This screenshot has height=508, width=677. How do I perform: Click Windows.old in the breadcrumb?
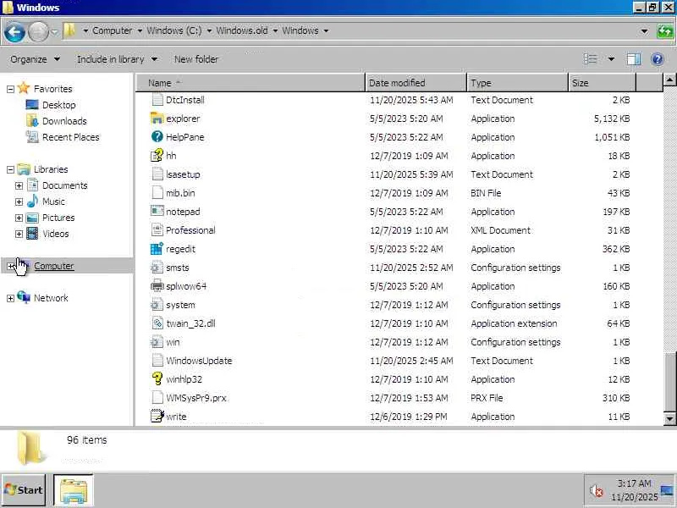(242, 30)
